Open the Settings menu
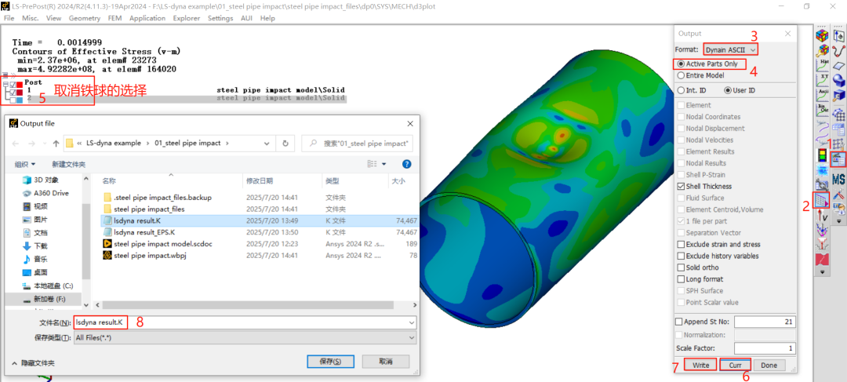 pyautogui.click(x=220, y=18)
